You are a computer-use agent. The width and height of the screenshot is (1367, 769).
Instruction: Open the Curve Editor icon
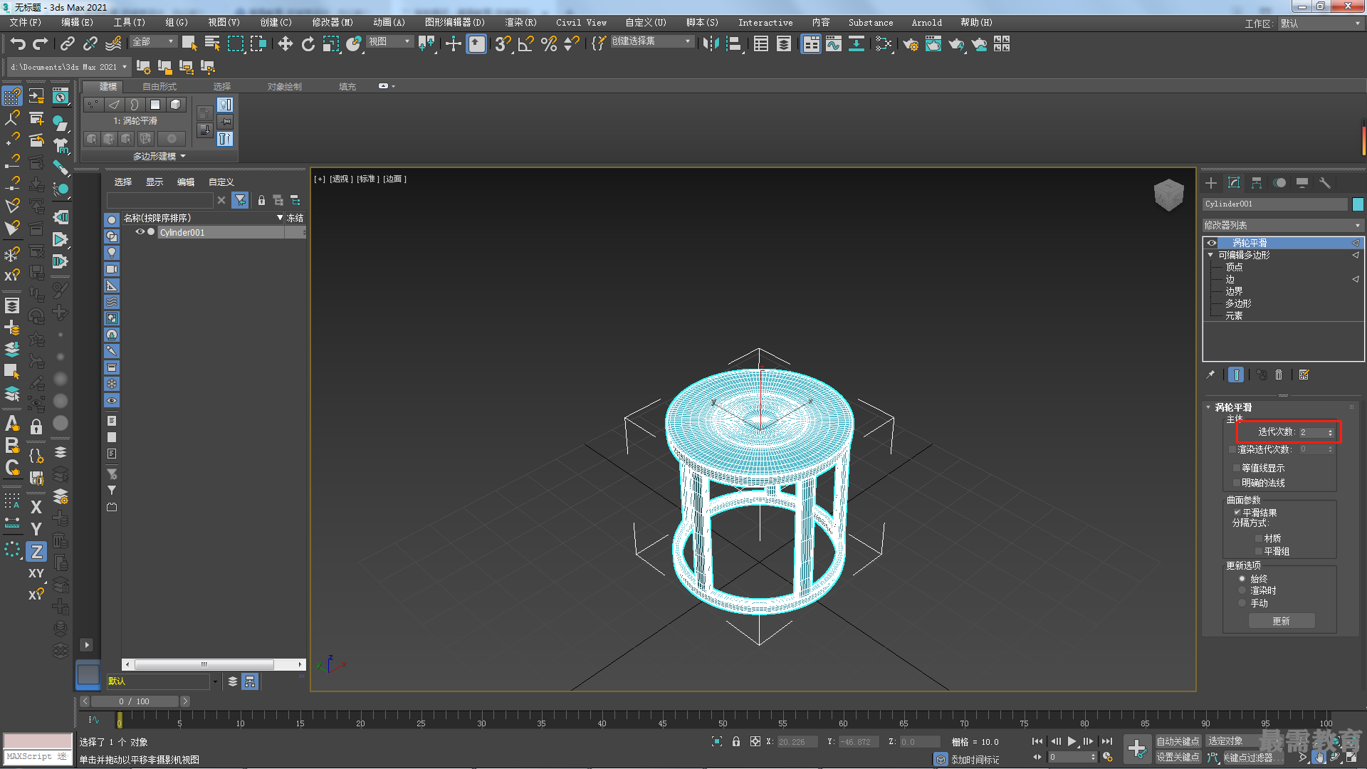[x=834, y=44]
